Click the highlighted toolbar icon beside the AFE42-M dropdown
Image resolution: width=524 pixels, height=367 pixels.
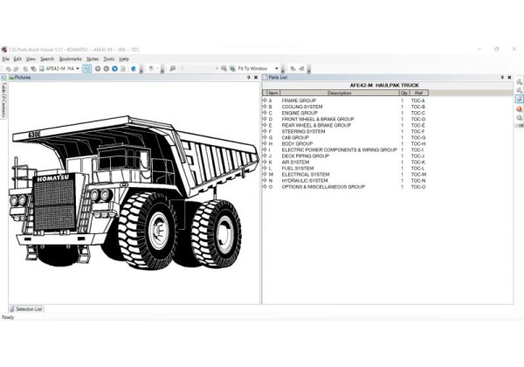pyautogui.click(x=87, y=68)
